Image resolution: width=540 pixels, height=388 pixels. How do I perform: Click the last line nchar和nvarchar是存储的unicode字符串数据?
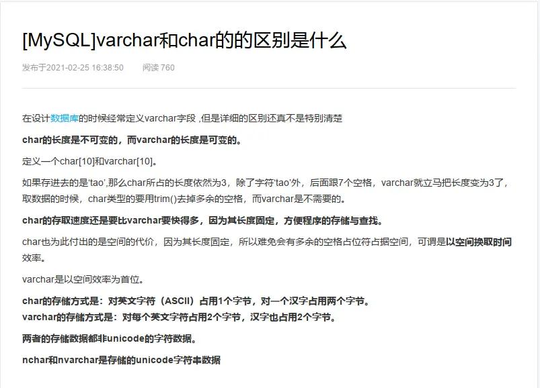pyautogui.click(x=121, y=360)
